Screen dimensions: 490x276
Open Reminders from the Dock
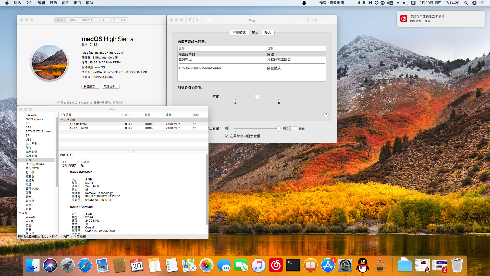pyautogui.click(x=171, y=265)
